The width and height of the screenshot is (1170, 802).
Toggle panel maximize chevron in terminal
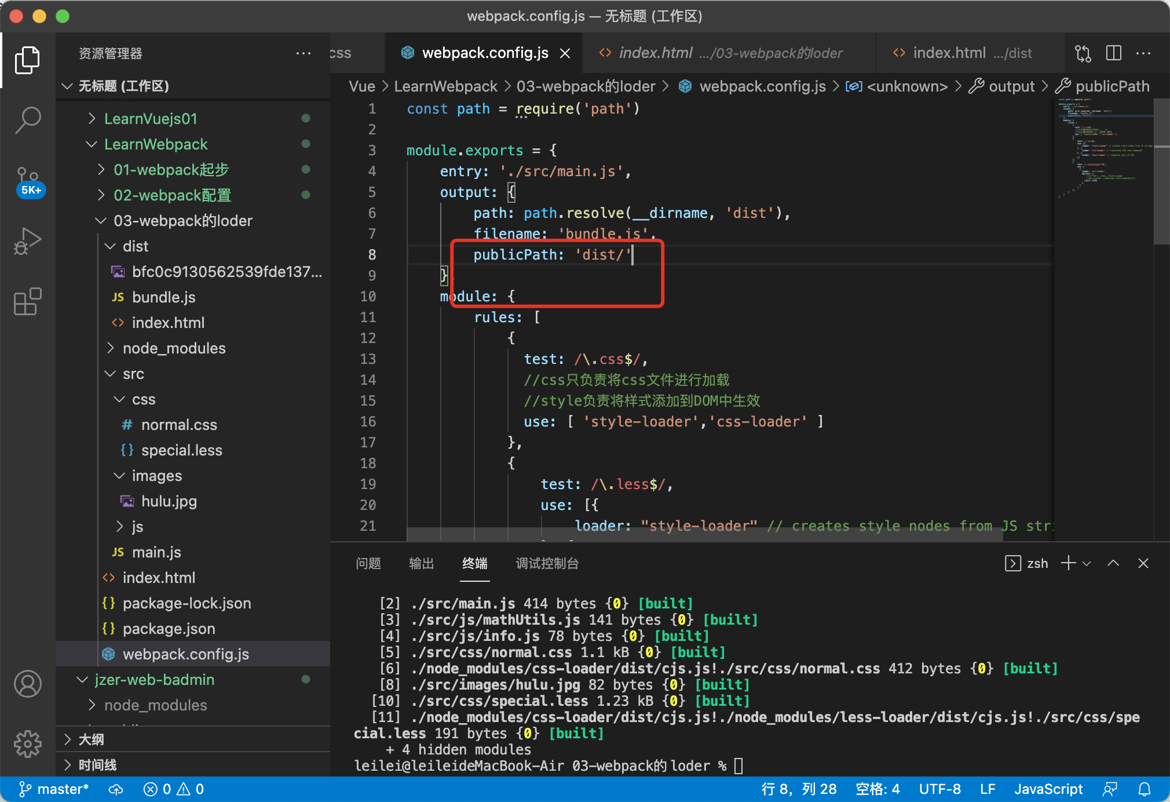[x=1113, y=563]
